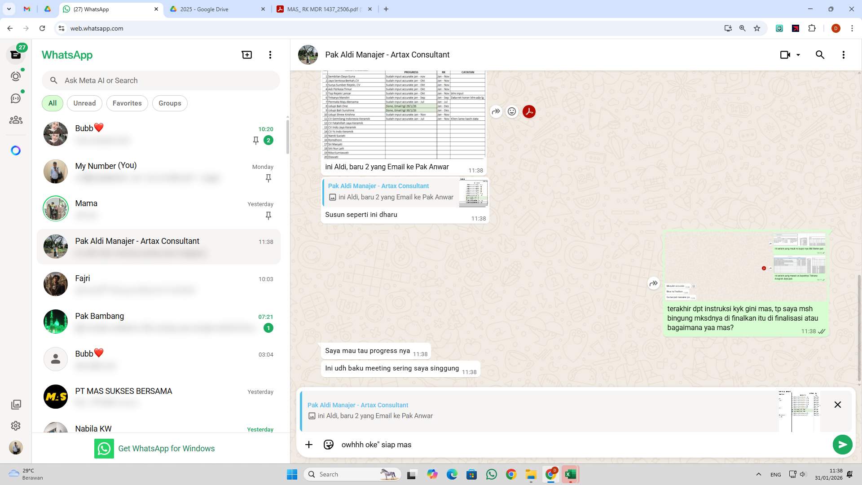Open the volume control from the taskbar
The height and width of the screenshot is (485, 862).
pyautogui.click(x=803, y=474)
